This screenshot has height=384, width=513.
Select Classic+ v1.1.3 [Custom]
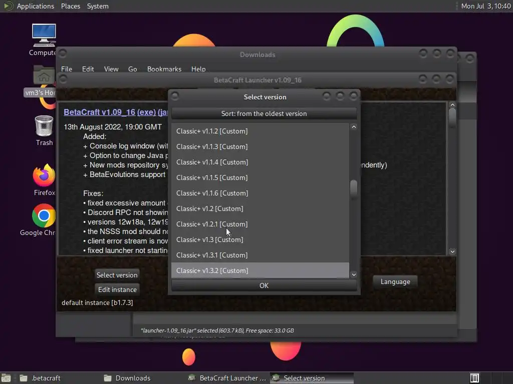(x=260, y=146)
